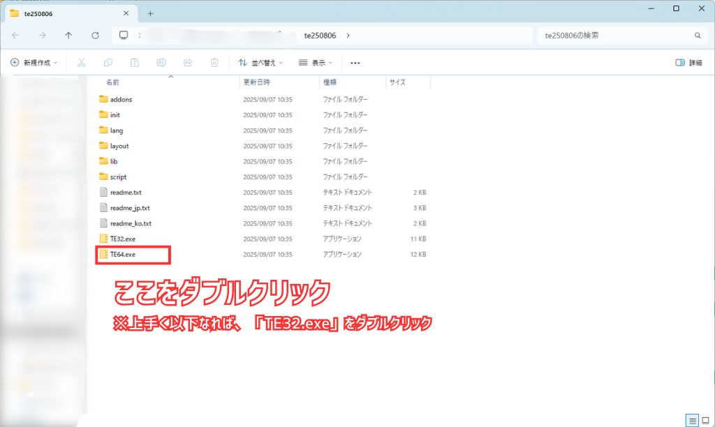Screen dimensions: 715x427
Task: Click the Rename icon in the toolbar
Action: tap(161, 62)
